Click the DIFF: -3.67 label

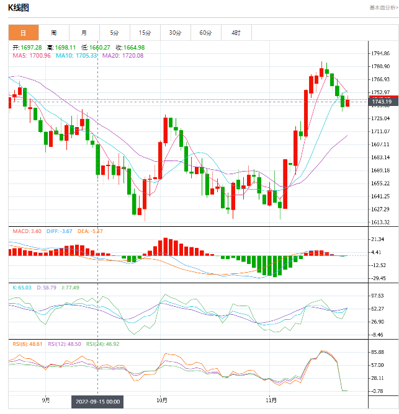click(59, 231)
